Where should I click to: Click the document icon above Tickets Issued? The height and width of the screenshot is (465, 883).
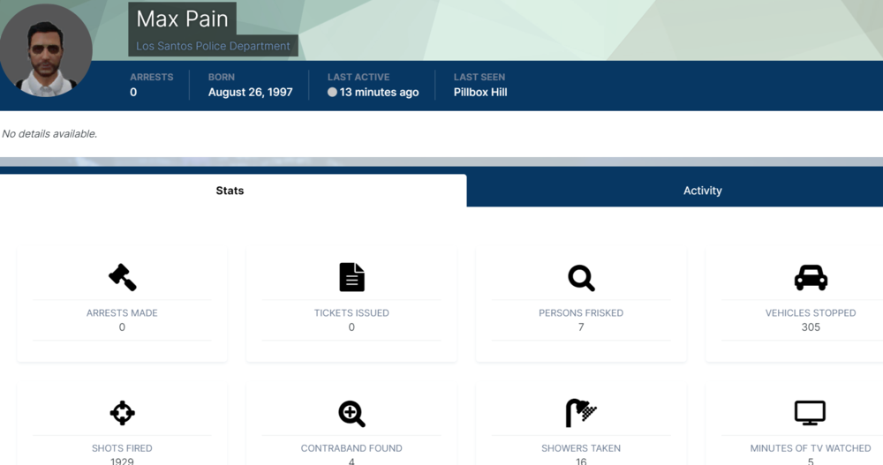[x=352, y=277]
